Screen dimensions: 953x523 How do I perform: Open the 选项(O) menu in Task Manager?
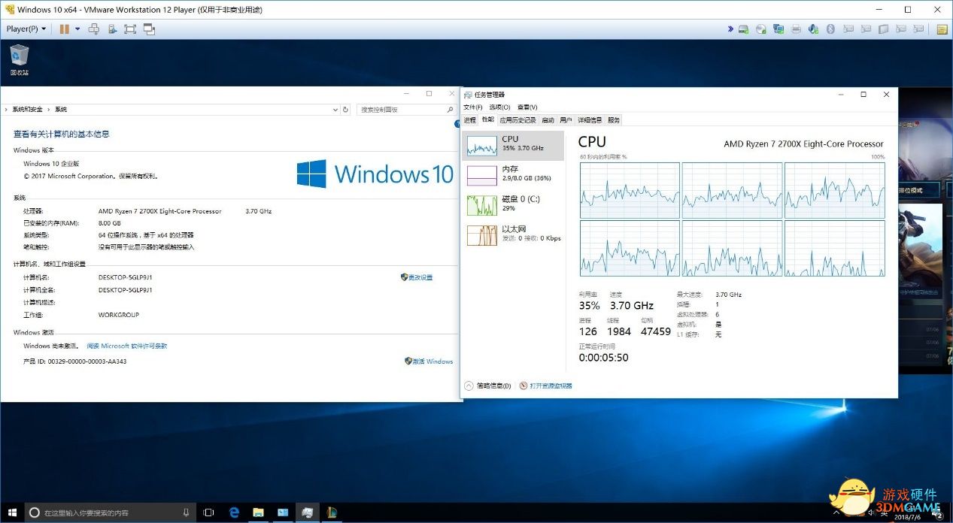[x=499, y=107]
